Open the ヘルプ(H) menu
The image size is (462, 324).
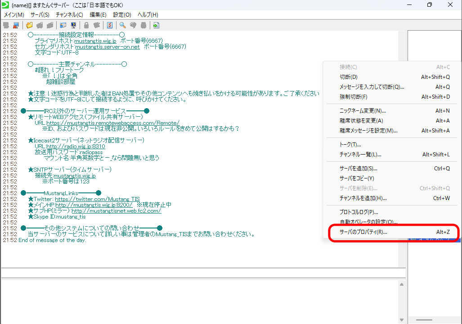(x=148, y=14)
